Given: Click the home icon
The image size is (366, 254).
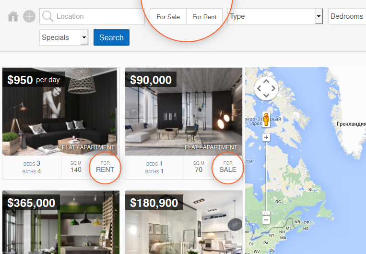Looking at the screenshot, I should 13,16.
